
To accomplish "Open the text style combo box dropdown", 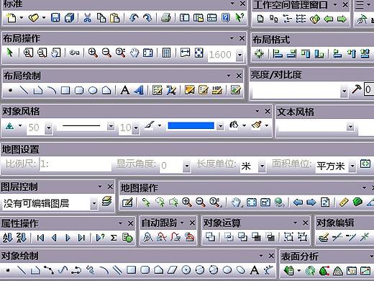I will click(x=350, y=126).
